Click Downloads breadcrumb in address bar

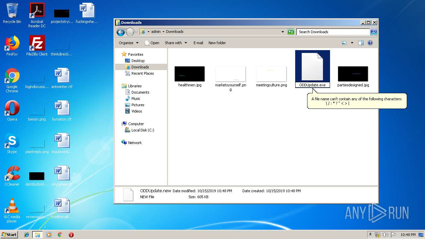point(175,32)
